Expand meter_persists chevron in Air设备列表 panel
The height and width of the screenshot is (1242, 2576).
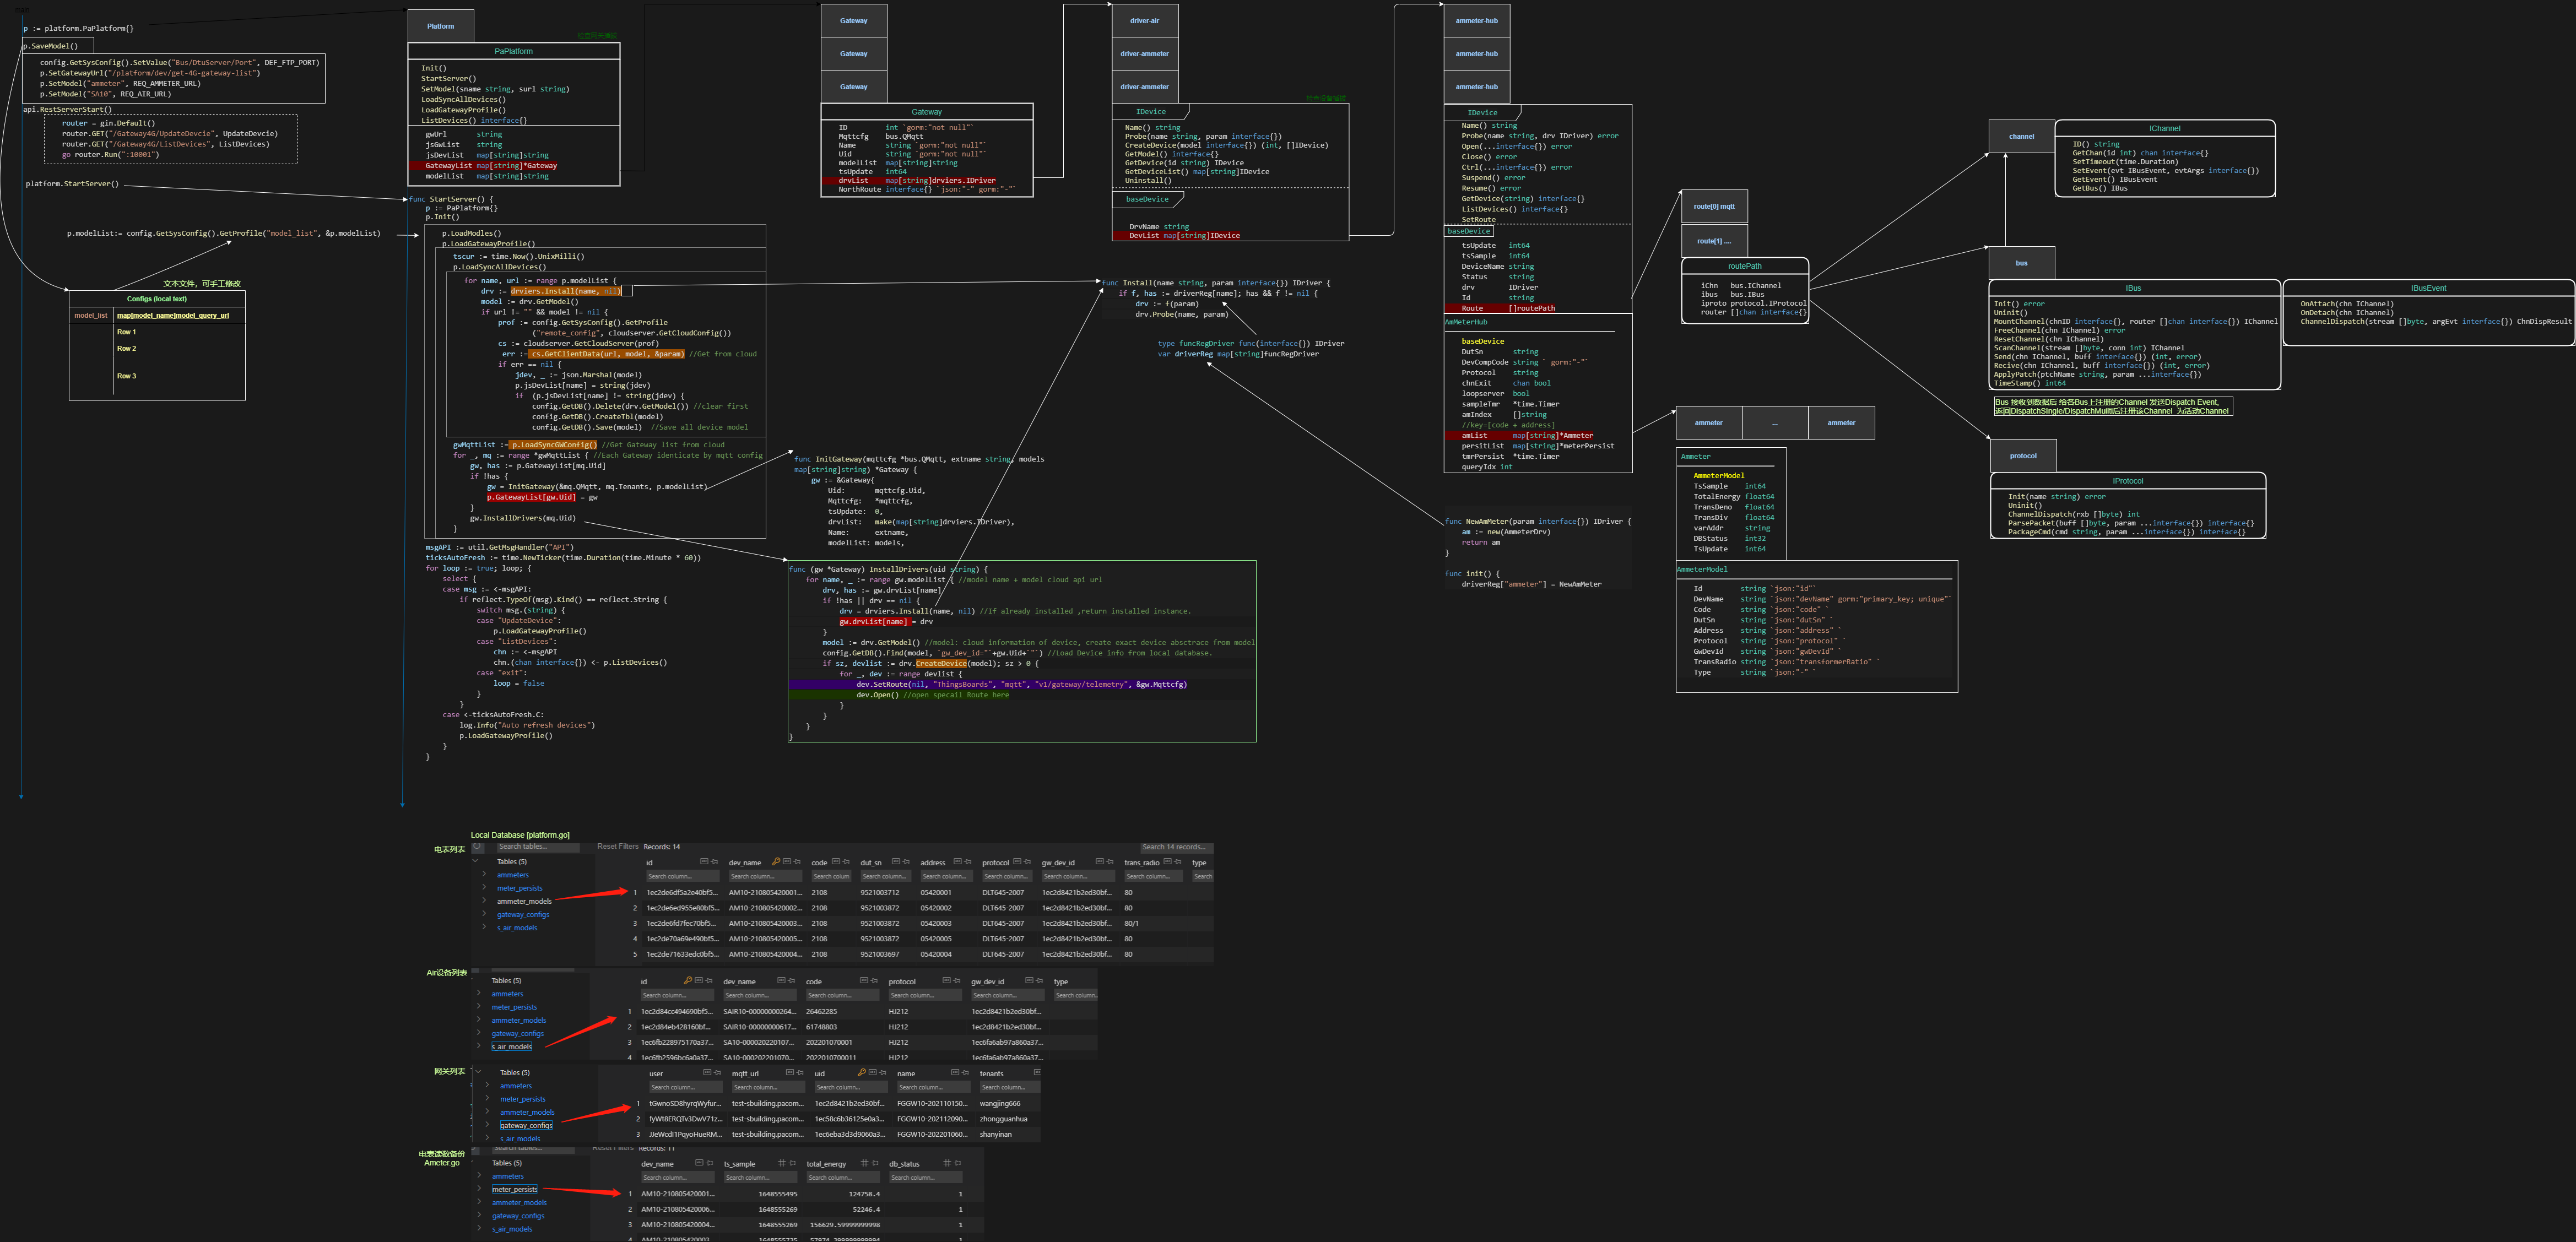[x=479, y=1006]
